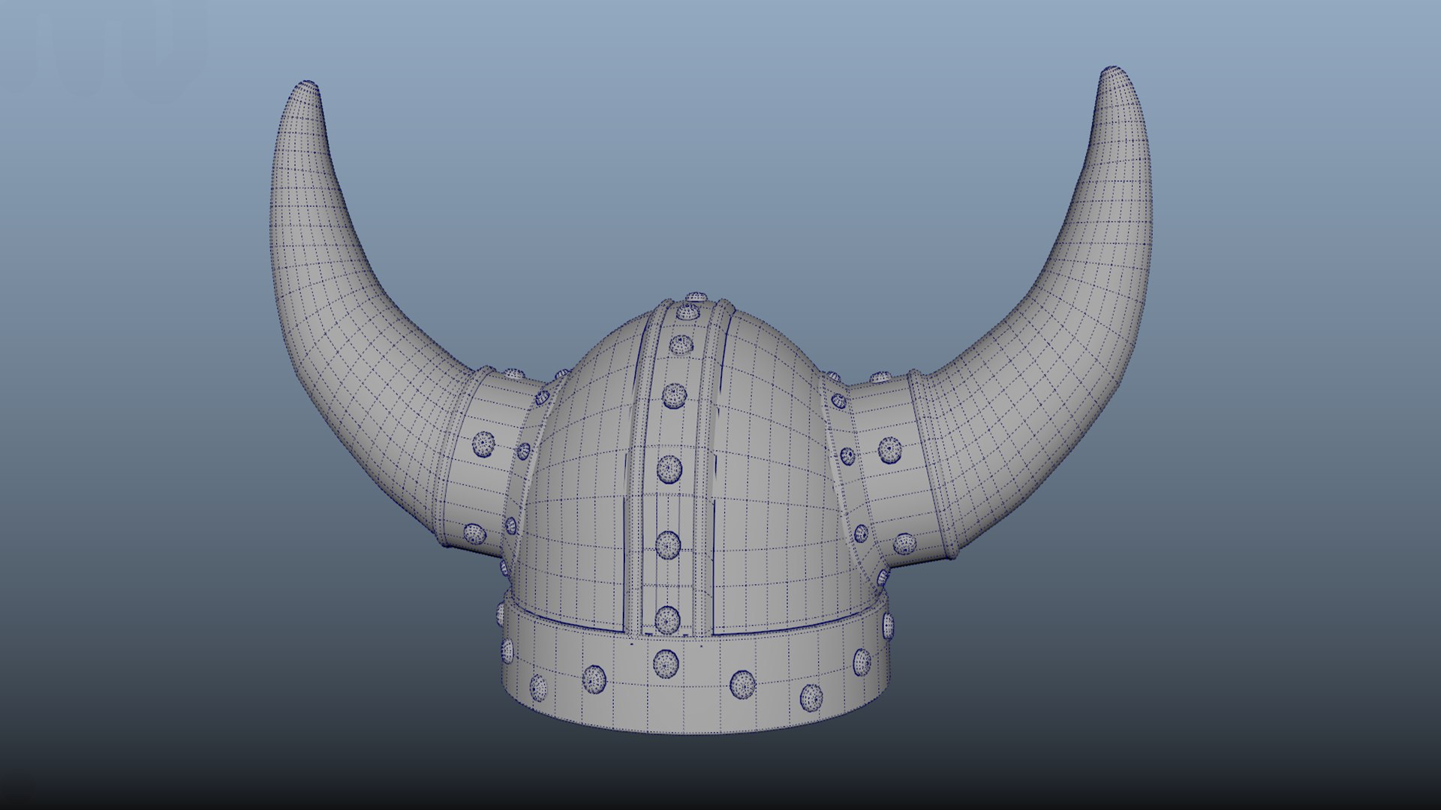Select the far-left rivet on the brim band
Viewport: 1441px width, 810px height.
pos(501,615)
